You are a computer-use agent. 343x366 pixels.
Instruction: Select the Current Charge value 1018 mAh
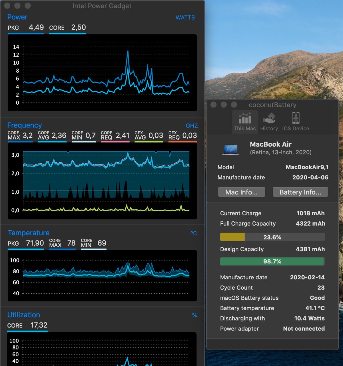310,213
